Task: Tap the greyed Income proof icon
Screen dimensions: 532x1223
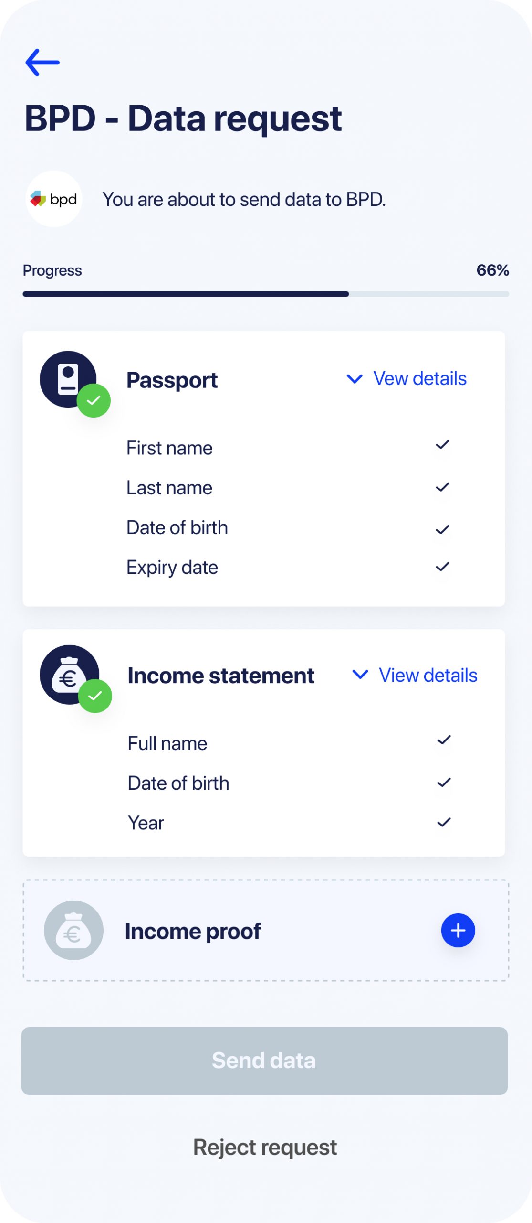Action: point(73,930)
